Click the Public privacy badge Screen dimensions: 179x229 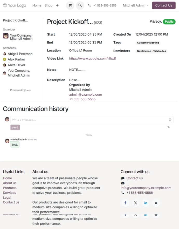click(x=169, y=22)
